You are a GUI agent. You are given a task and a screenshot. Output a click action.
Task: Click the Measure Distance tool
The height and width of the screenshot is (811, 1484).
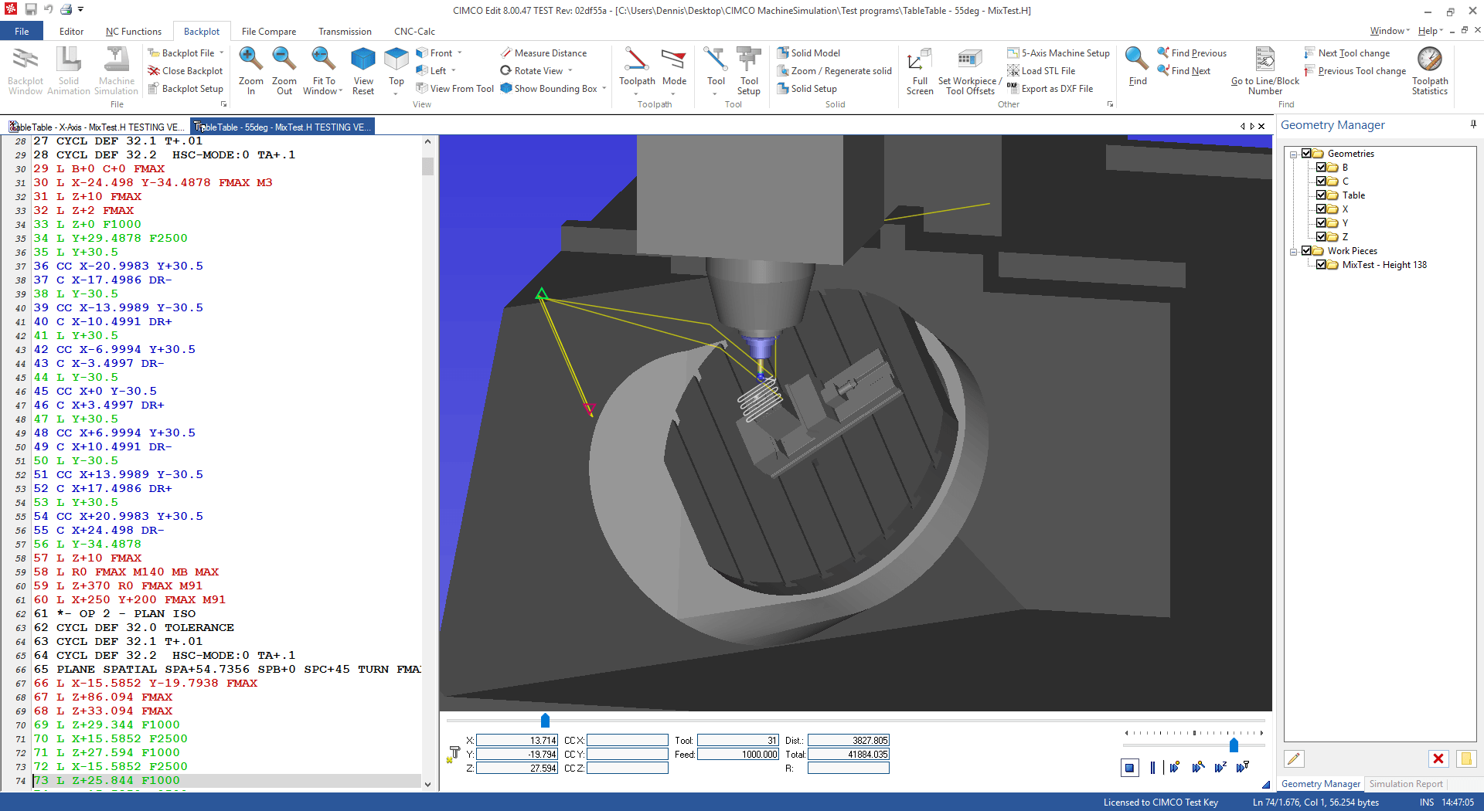[543, 53]
